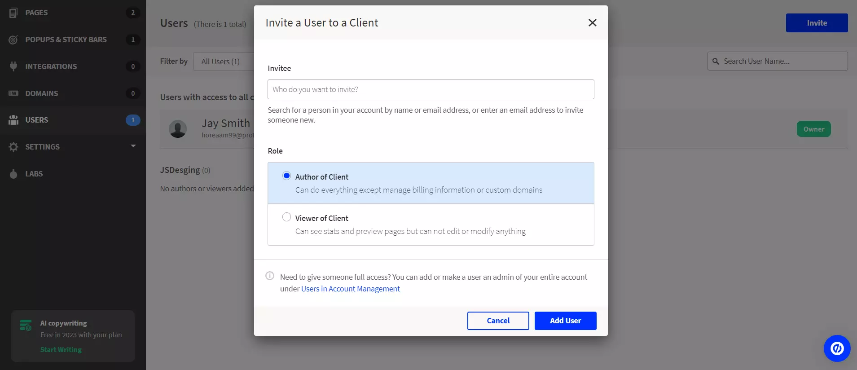Close the Invite a User dialog
The width and height of the screenshot is (857, 370).
pyautogui.click(x=592, y=23)
